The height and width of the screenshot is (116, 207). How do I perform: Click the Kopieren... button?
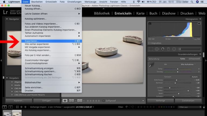tap(19, 101)
